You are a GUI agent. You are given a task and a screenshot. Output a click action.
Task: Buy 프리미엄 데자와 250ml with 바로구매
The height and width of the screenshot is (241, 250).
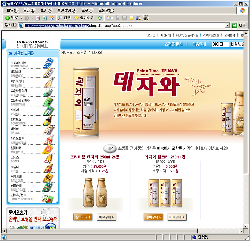pyautogui.click(x=107, y=217)
